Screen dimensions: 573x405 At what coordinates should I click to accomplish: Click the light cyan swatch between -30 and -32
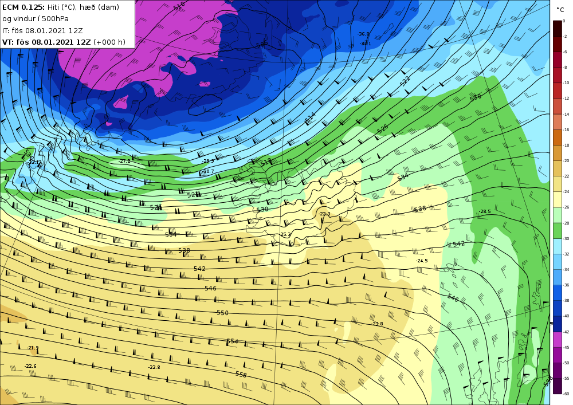(x=558, y=246)
